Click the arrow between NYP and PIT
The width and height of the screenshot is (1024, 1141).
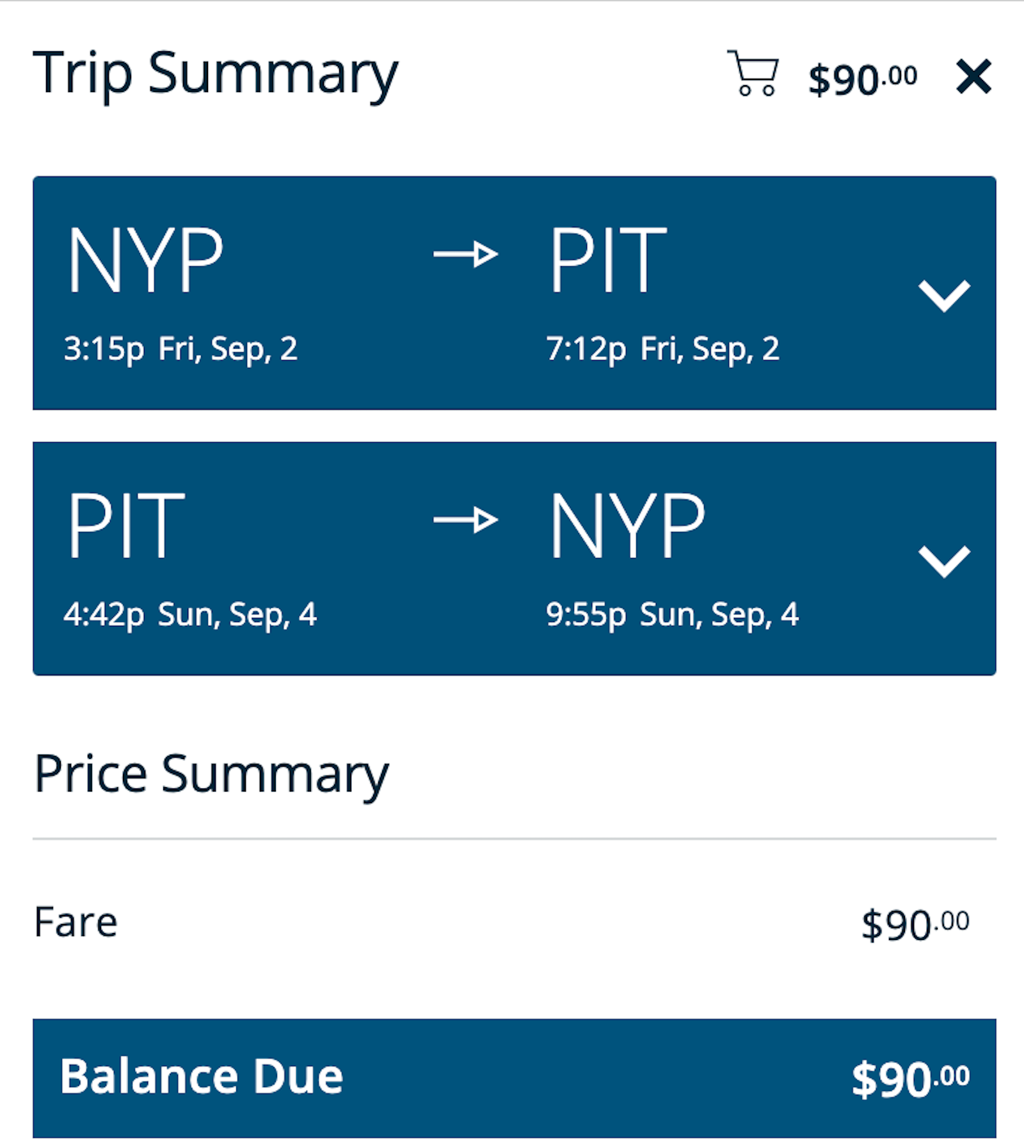pos(465,254)
